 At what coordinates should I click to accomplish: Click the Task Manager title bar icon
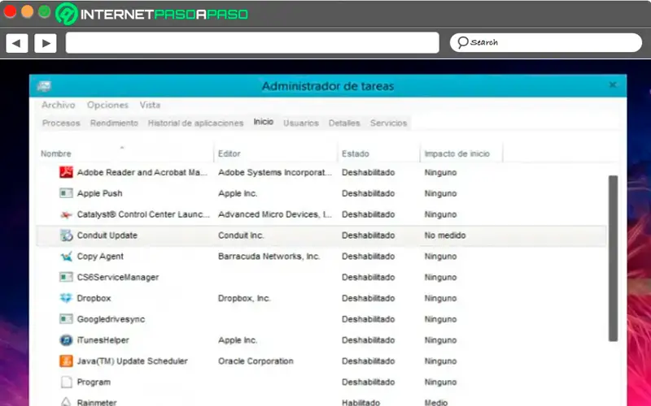44,86
